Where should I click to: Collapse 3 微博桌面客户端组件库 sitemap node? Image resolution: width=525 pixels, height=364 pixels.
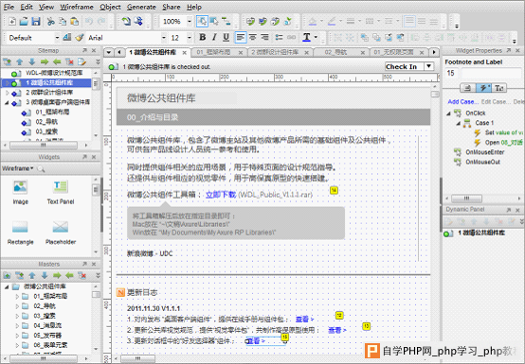click(7, 102)
